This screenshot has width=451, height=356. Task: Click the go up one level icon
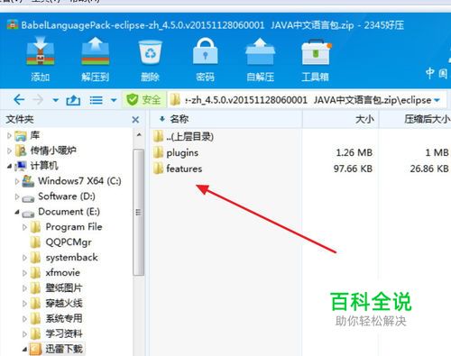(73, 100)
